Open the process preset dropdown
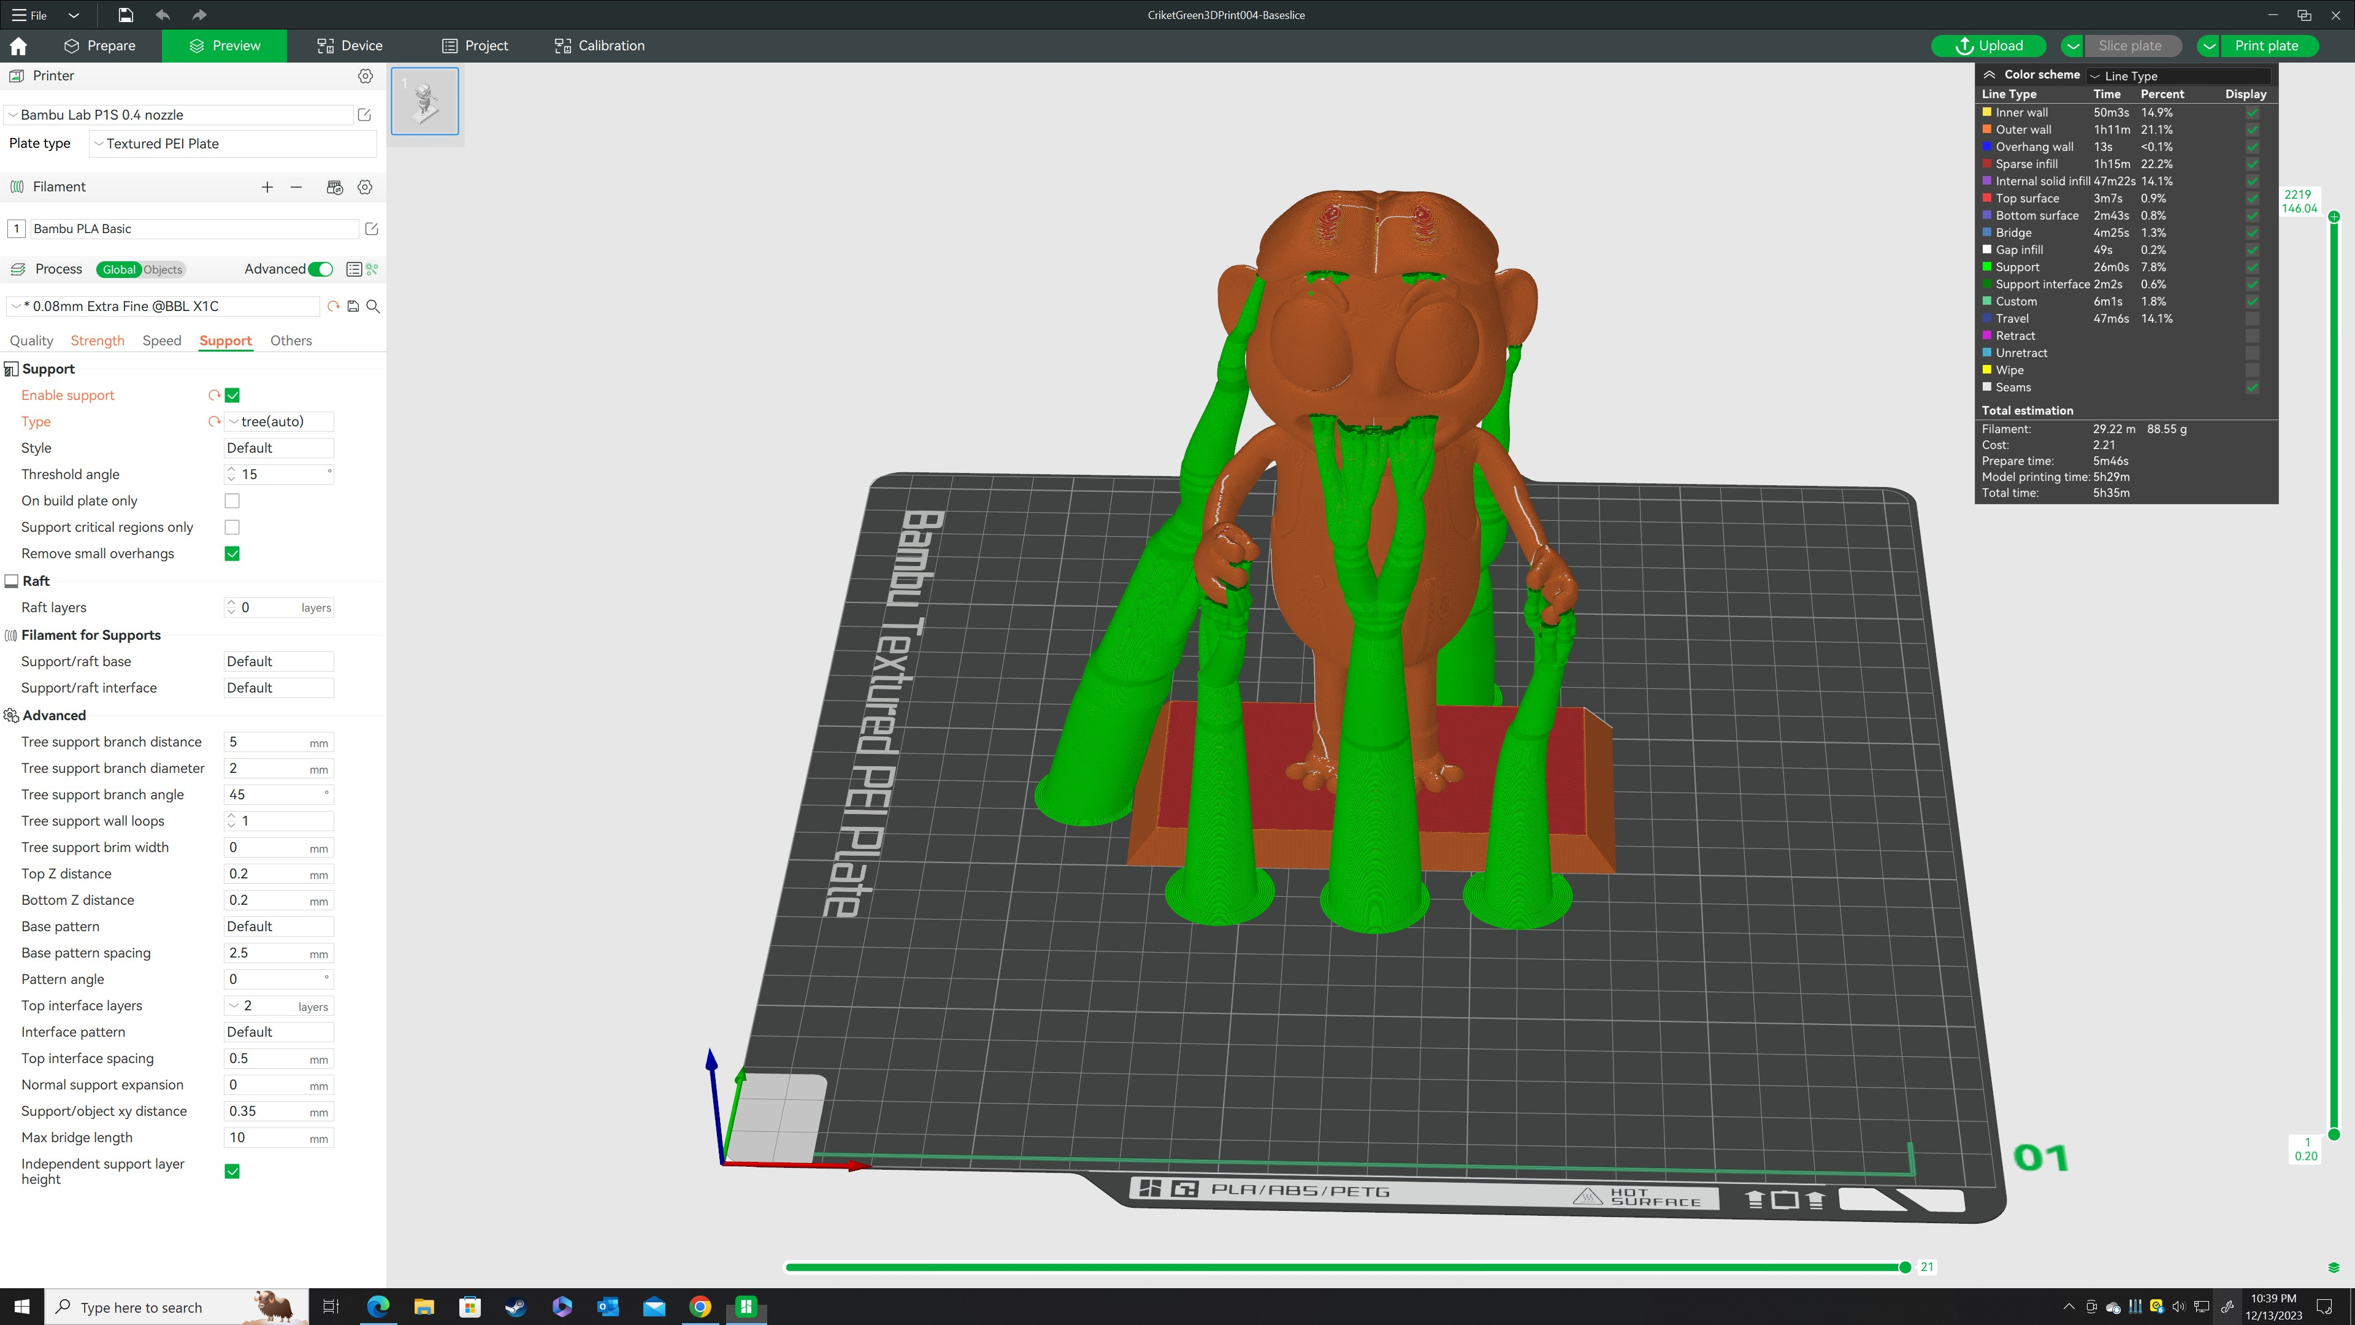 point(163,306)
